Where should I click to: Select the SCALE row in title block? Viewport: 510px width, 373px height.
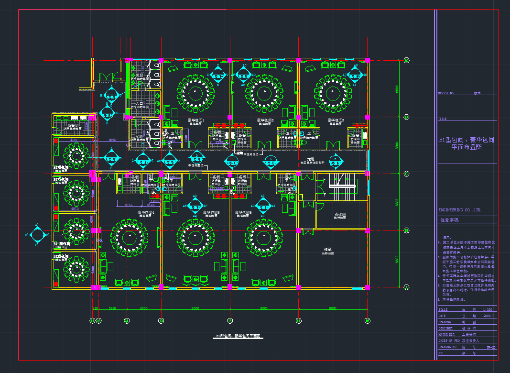tap(467, 309)
